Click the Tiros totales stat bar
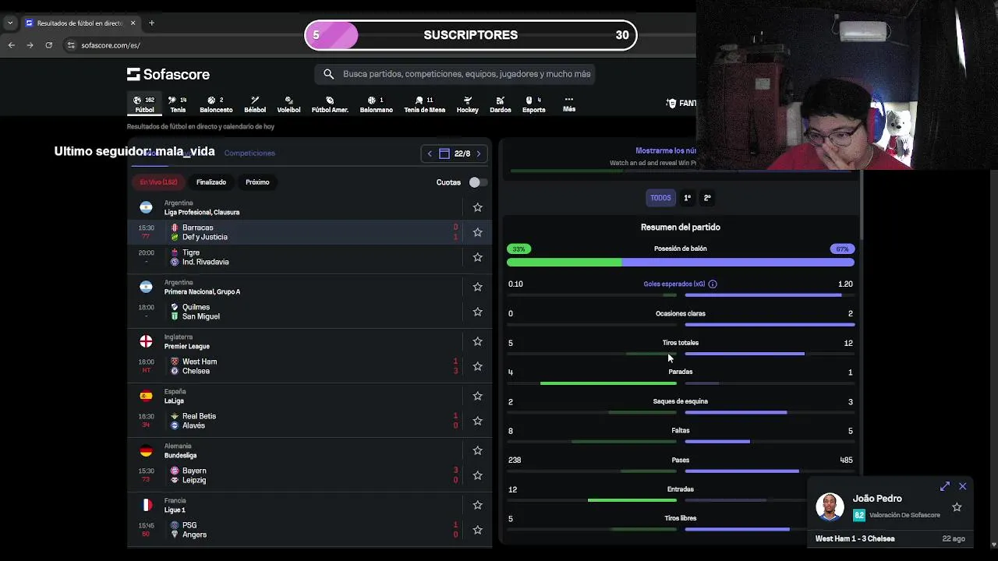The width and height of the screenshot is (998, 561). [x=681, y=354]
